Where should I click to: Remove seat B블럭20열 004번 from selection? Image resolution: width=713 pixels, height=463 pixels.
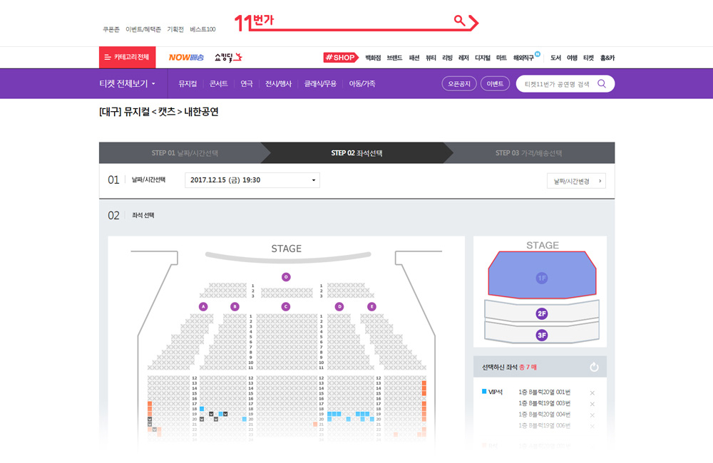[x=592, y=415]
